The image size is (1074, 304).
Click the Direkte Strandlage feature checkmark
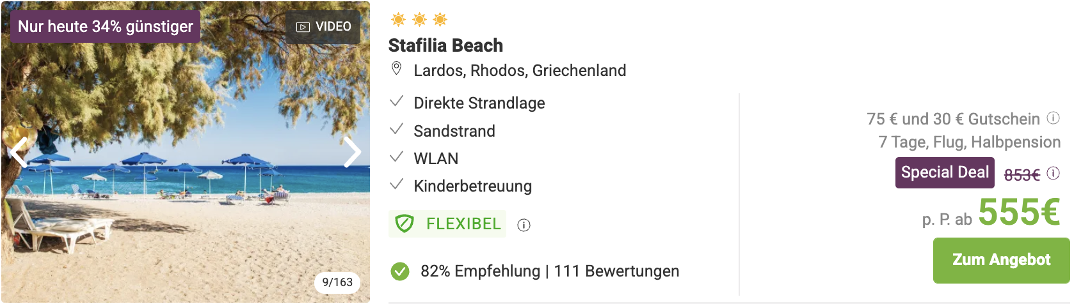tap(397, 102)
